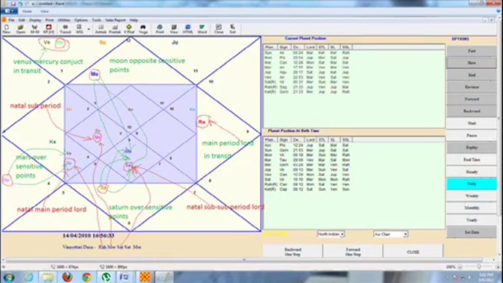Click the Exit toolbar icon
The image size is (503, 283).
tap(233, 29)
